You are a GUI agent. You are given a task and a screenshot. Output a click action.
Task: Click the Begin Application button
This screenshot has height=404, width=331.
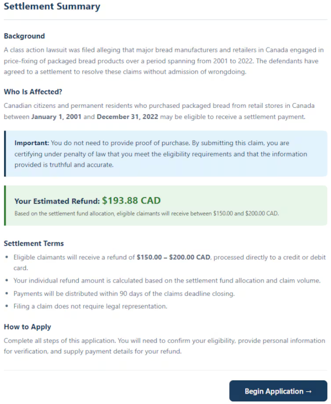(278, 391)
